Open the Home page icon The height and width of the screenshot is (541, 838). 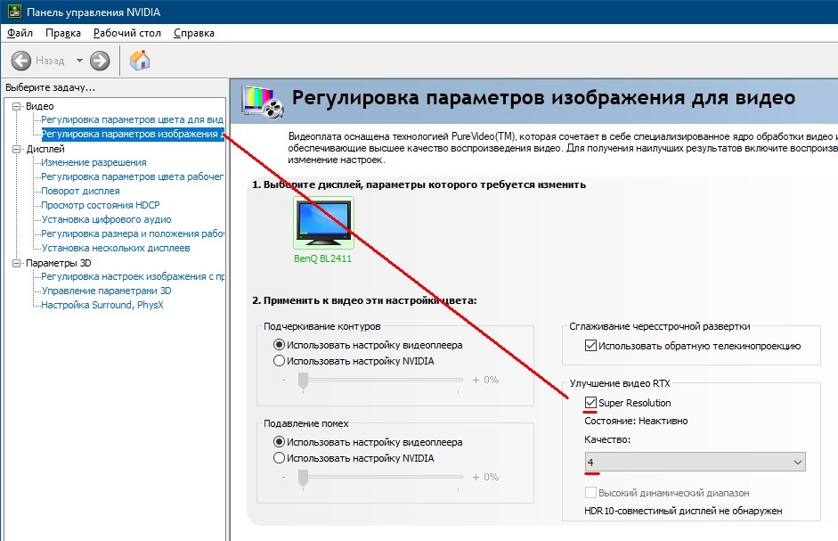click(140, 61)
